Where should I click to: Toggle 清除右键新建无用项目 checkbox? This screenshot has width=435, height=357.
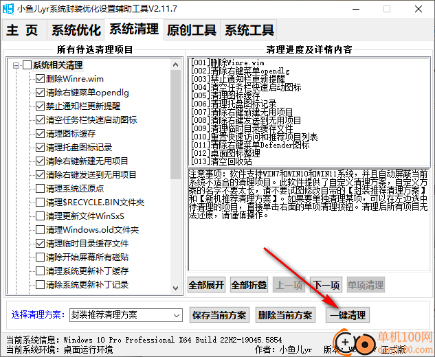point(41,161)
